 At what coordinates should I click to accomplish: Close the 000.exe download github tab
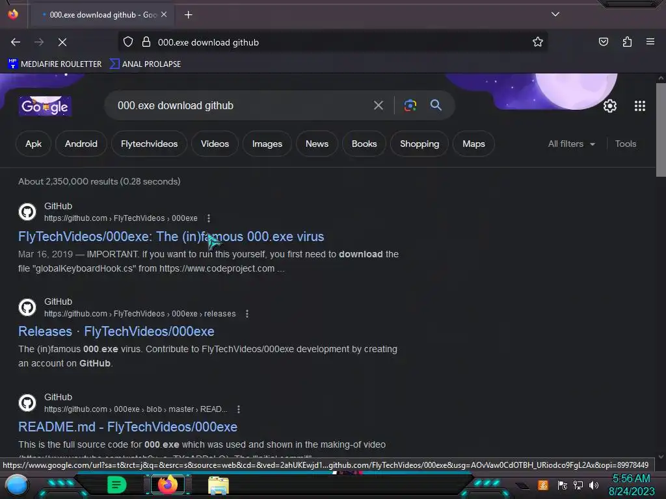coord(164,14)
